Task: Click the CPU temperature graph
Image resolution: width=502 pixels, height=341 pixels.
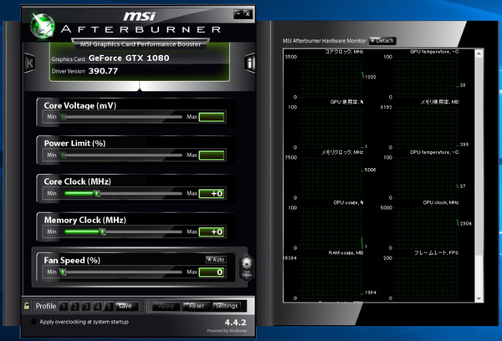Action: coord(427,177)
